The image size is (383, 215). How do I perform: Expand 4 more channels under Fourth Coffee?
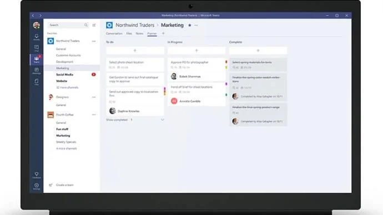(67, 148)
